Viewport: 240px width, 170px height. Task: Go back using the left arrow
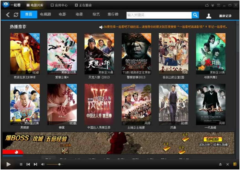[8, 15]
